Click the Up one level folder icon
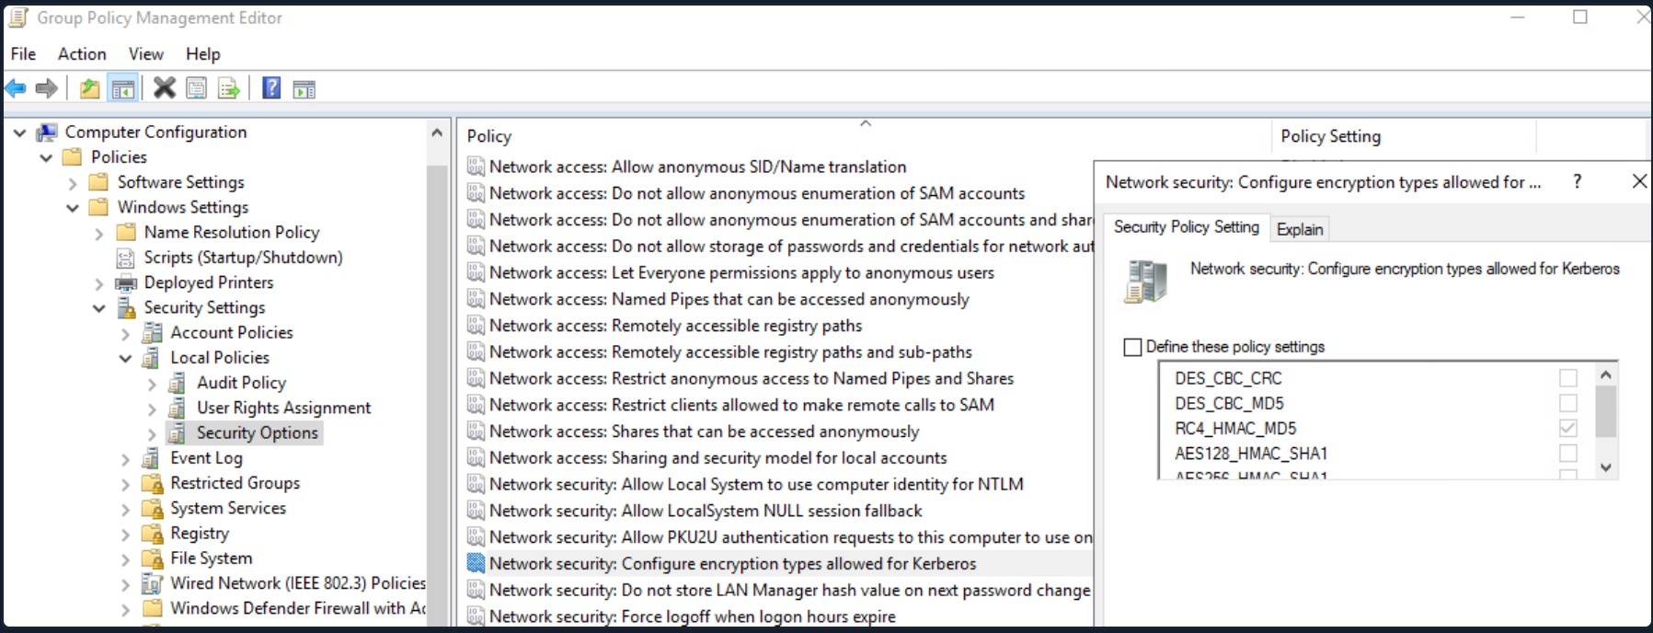Image resolution: width=1653 pixels, height=633 pixels. coord(89,88)
